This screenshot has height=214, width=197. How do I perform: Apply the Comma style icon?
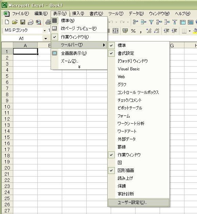tap(141, 31)
